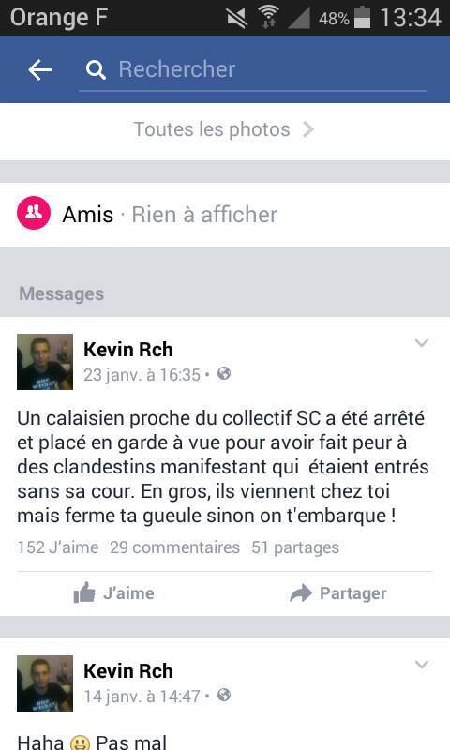450x750 pixels.
Task: Open Kevin Rch profile photo on first post
Action: [45, 362]
